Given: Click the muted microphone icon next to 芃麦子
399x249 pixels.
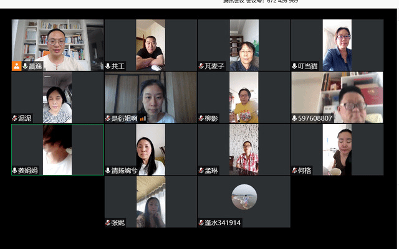Looking at the screenshot, I should [x=201, y=67].
